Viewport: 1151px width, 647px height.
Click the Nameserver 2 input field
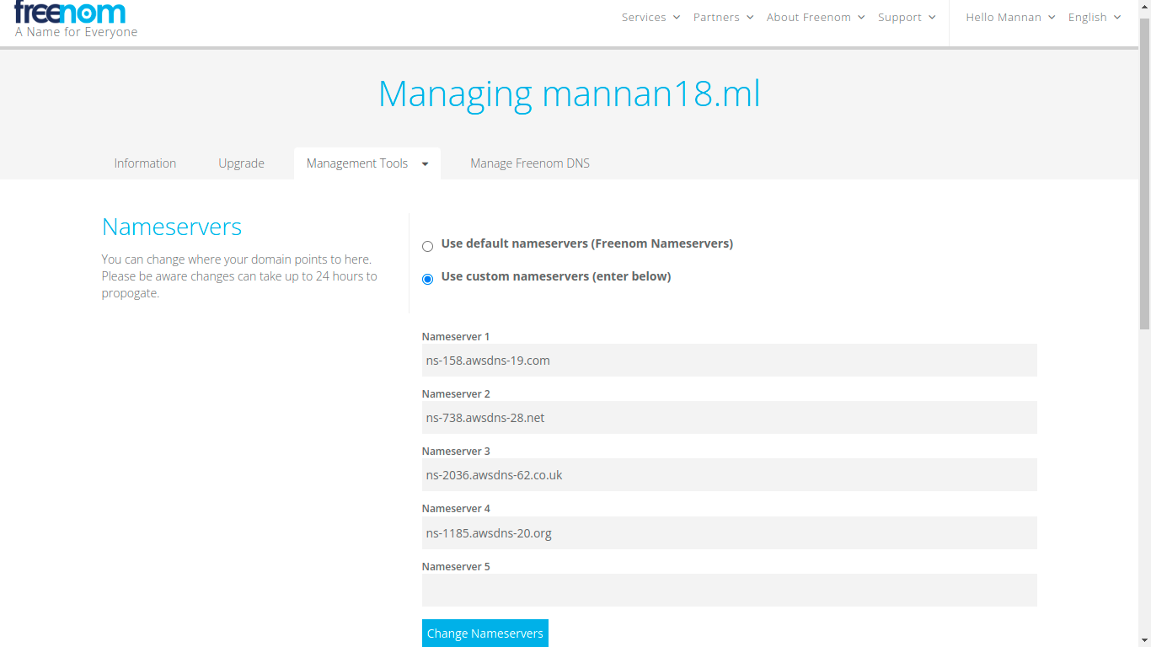coord(729,417)
